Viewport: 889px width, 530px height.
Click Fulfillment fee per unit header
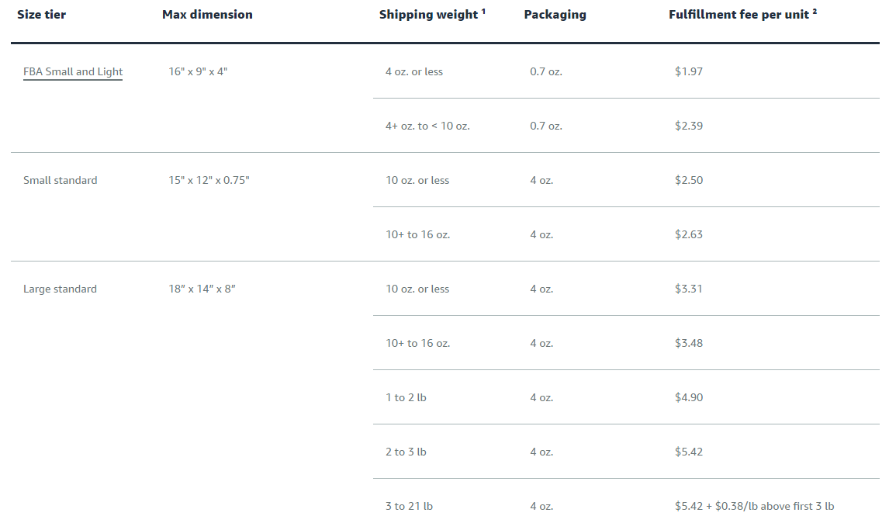pos(742,14)
